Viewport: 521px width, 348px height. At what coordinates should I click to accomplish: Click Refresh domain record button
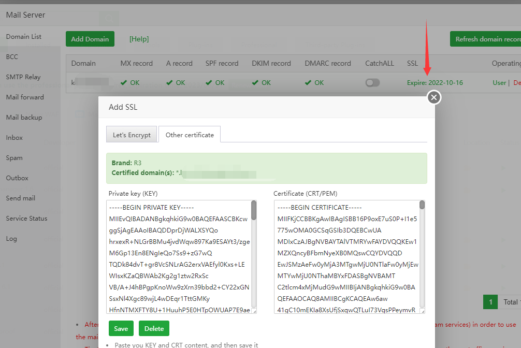pos(485,39)
